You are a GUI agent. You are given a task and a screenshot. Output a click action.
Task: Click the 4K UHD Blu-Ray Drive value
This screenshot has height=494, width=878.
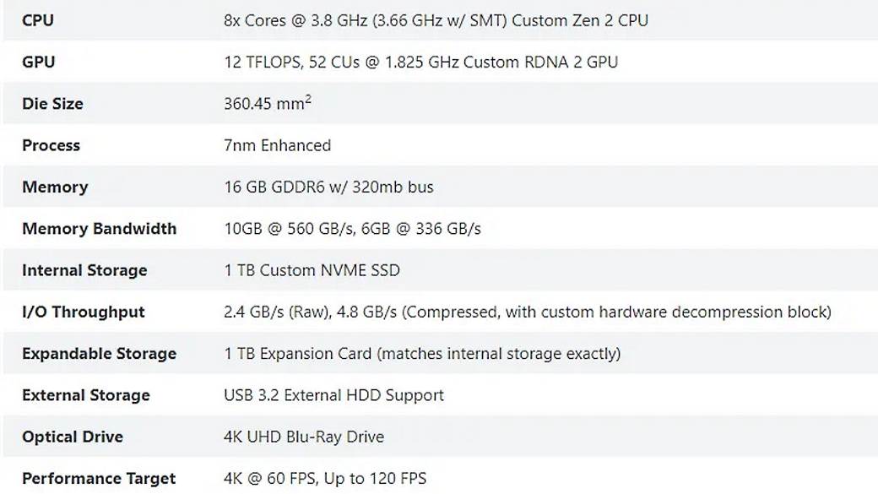[304, 437]
